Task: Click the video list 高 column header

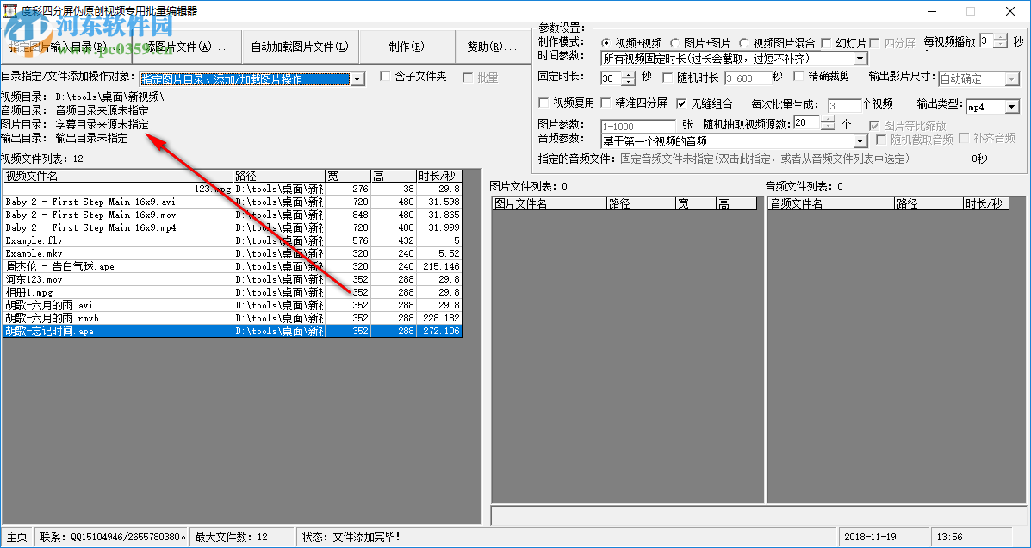Action: click(x=394, y=177)
